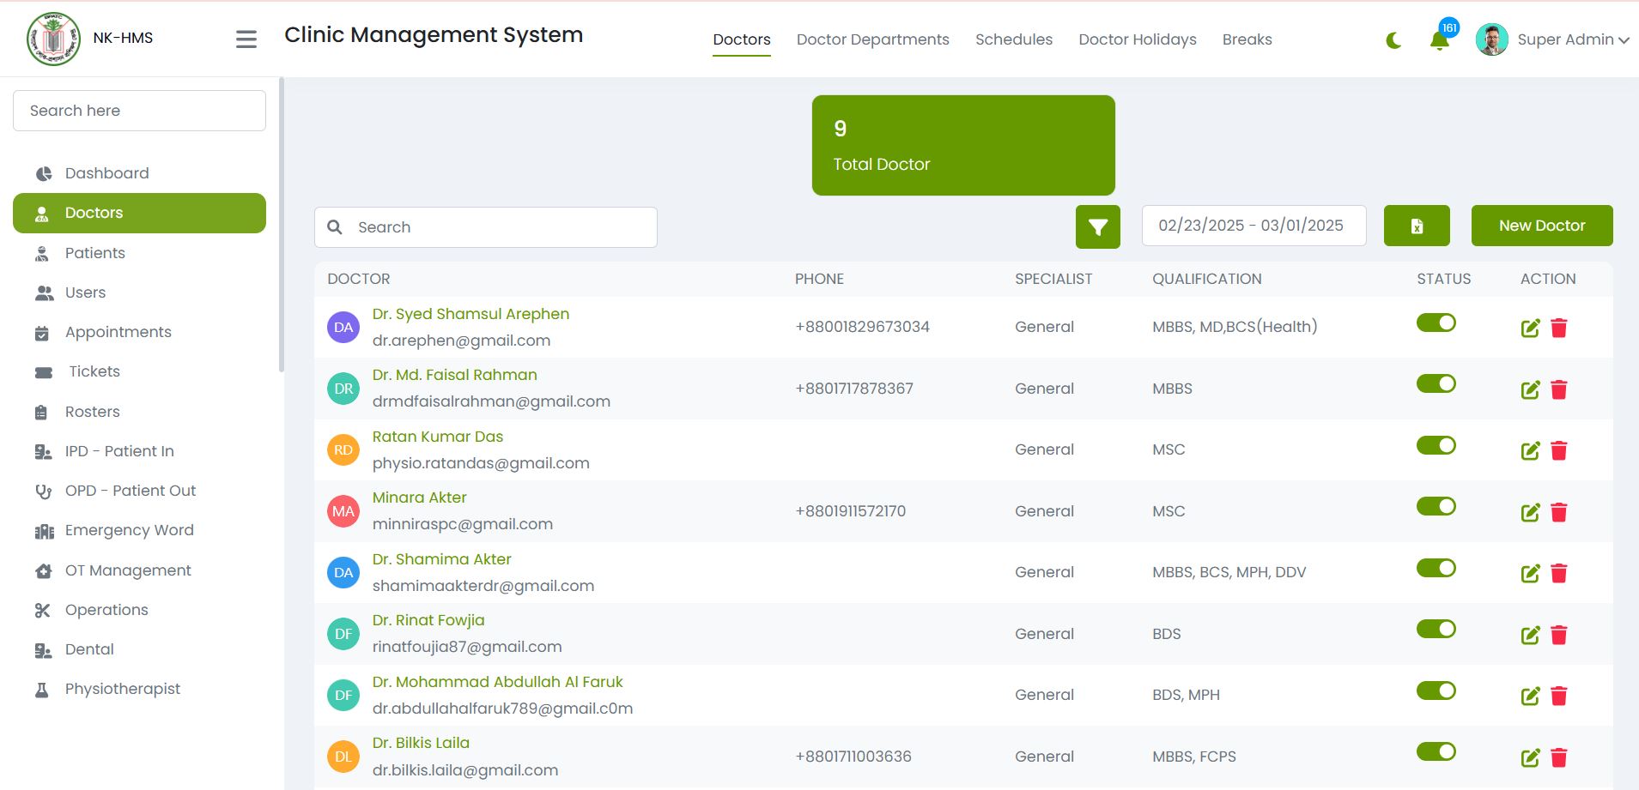
Task: Delete Dr. Shamima Akter record
Action: pos(1559,573)
